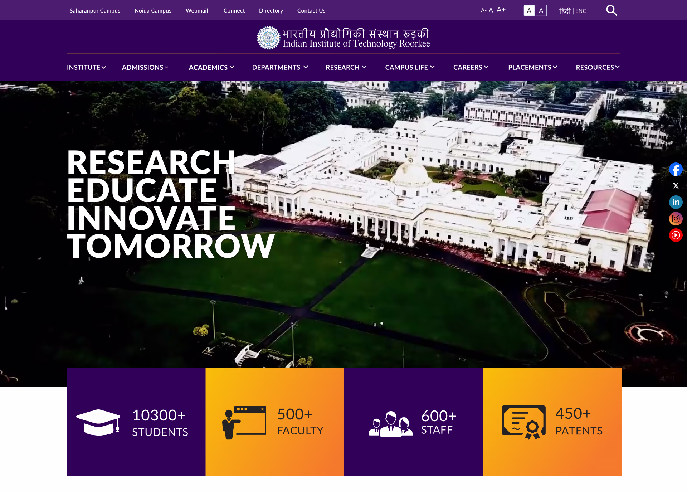Decrease font size with A-
687x491 pixels.
tap(483, 10)
